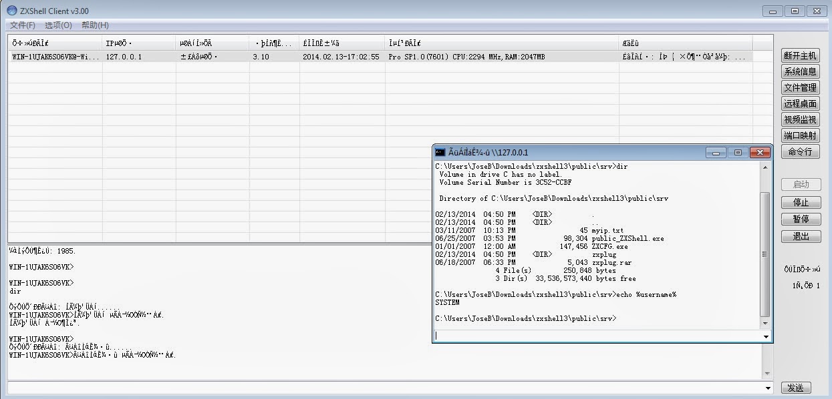
Task: Click zxplug.rar in the dir listing
Action: click(x=611, y=262)
